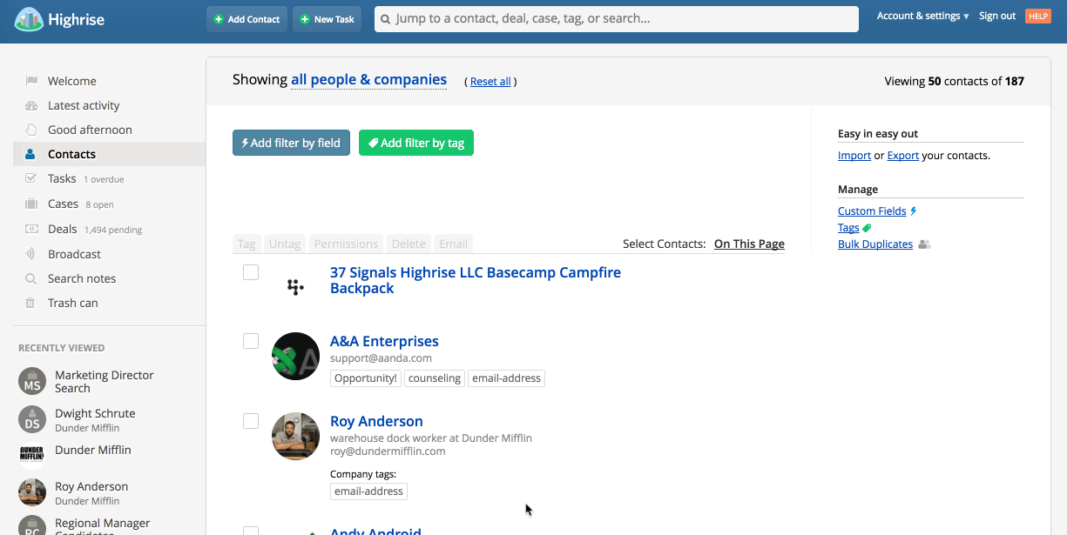Click the green tag icon beside Tags

coord(867,228)
